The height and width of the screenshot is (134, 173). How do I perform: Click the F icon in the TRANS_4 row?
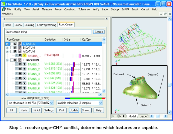click(16, 79)
